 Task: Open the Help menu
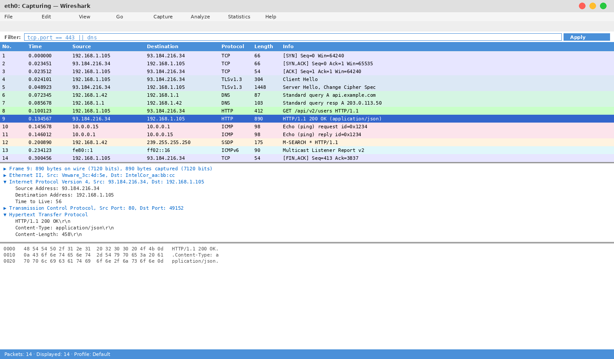[271, 17]
